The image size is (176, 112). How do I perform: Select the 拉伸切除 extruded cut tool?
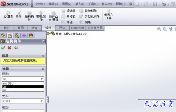pos(88,11)
